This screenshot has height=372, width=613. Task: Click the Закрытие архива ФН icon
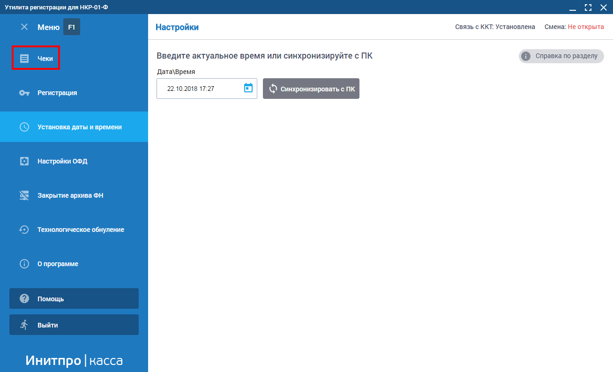(x=24, y=195)
